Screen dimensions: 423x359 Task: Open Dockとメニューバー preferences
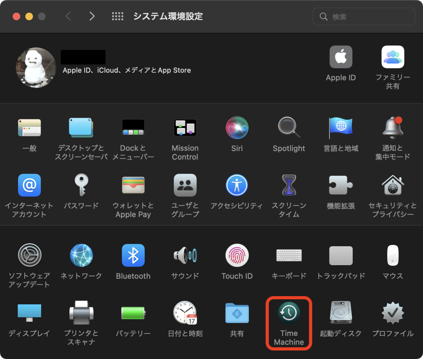(133, 128)
